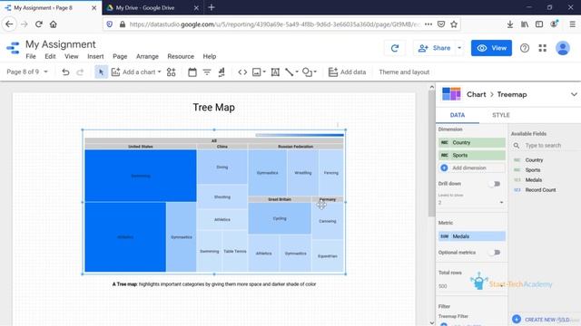This screenshot has width=581, height=326.
Task: Open the Arrange menu
Action: pos(147,56)
